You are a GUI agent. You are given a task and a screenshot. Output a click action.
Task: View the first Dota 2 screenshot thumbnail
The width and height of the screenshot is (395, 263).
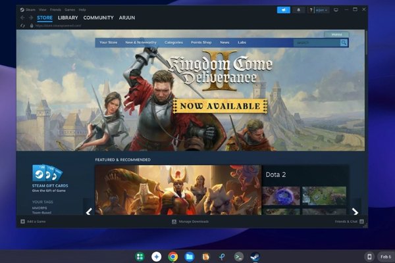point(281,196)
